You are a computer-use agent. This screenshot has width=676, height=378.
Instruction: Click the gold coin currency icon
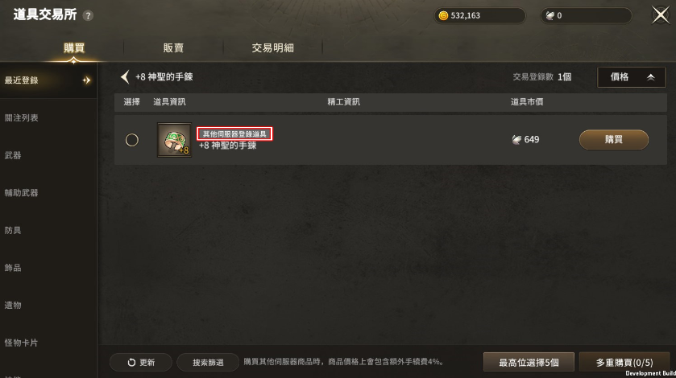[x=443, y=16]
